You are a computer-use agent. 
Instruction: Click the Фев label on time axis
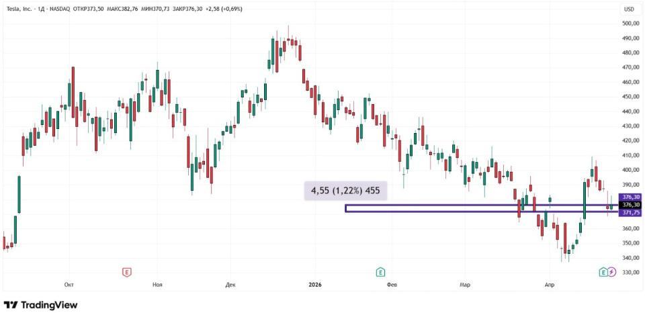pos(392,285)
